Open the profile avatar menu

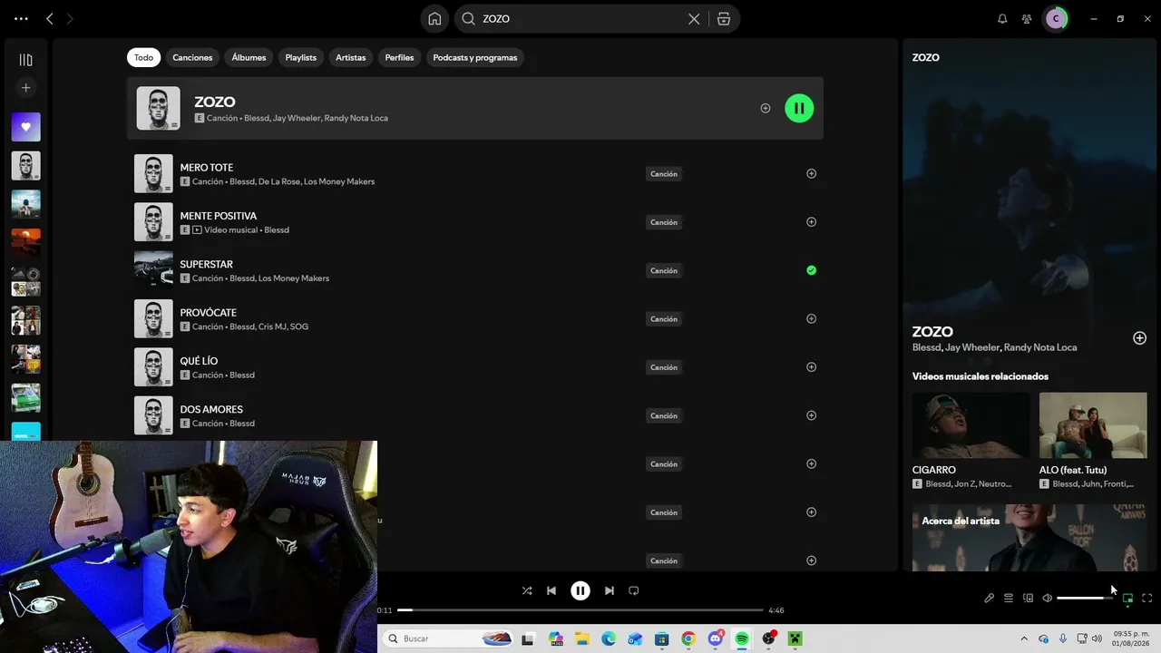click(1055, 18)
